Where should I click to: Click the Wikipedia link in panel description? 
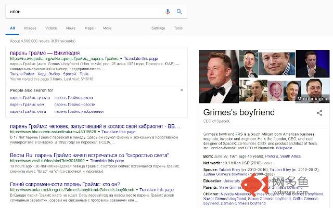coord(284,148)
